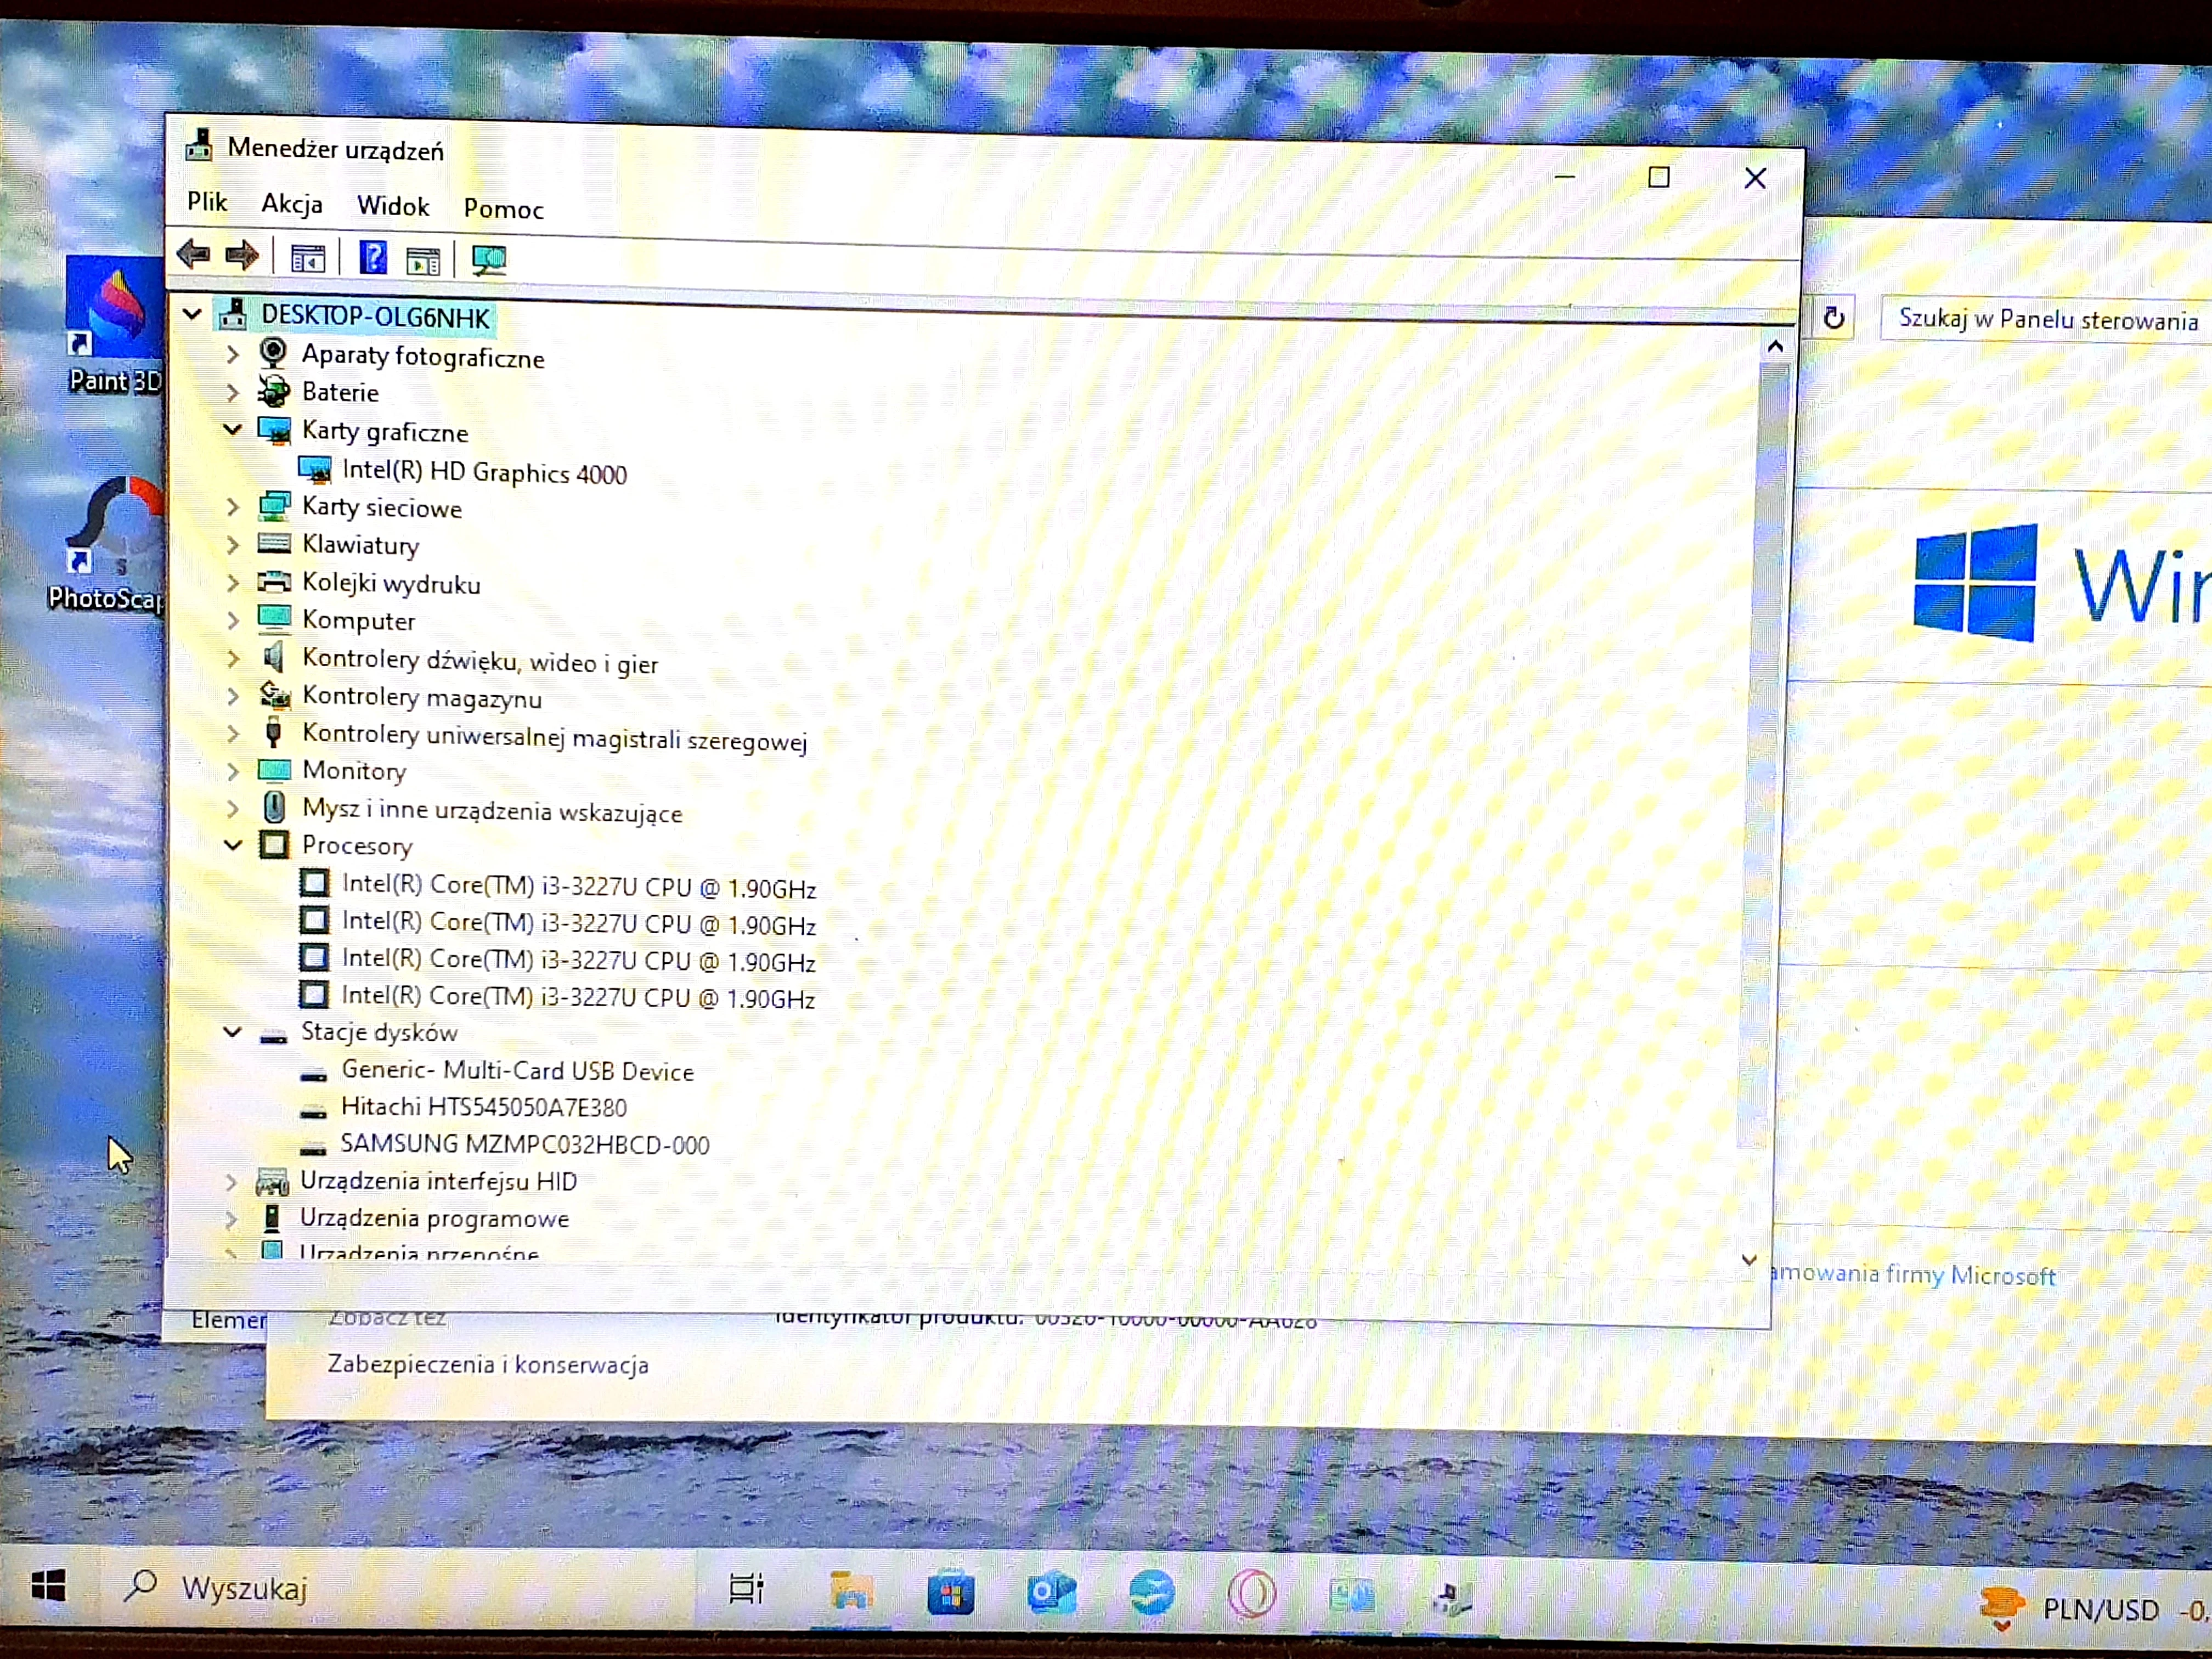The height and width of the screenshot is (1659, 2212).
Task: Select SAMSUNG MZMPC032HBCD-000 disk
Action: (x=525, y=1144)
